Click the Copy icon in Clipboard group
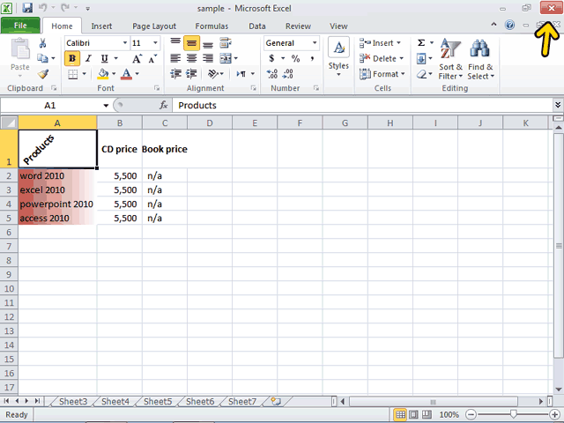 click(x=43, y=58)
